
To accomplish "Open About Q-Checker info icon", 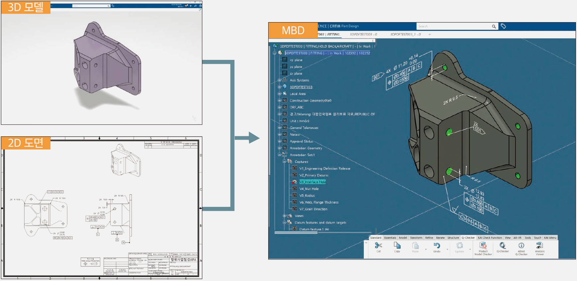I will tap(521, 246).
